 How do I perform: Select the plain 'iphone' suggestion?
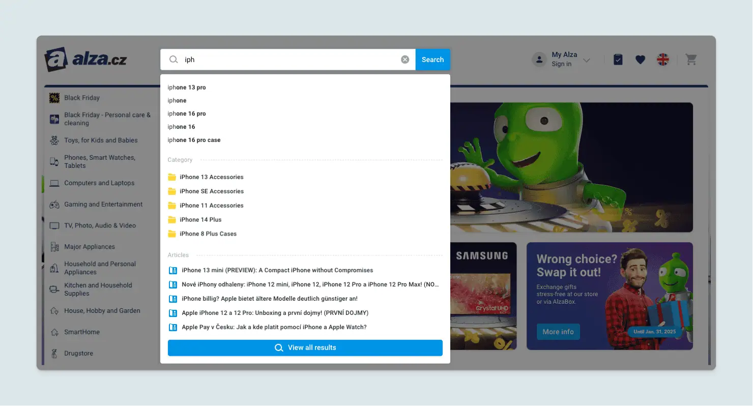coord(177,101)
